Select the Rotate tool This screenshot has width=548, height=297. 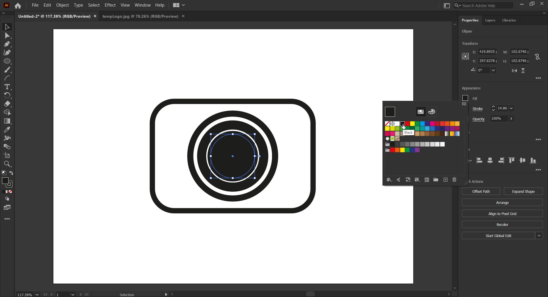[7, 95]
